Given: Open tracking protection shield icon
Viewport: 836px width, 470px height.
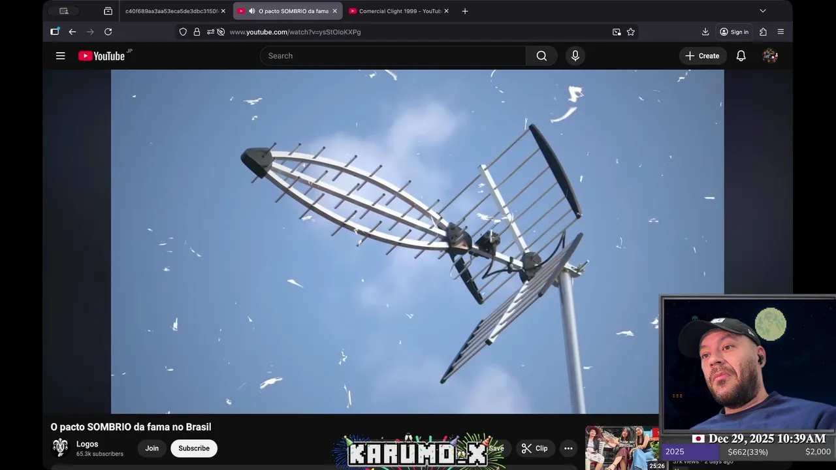Looking at the screenshot, I should pyautogui.click(x=183, y=32).
